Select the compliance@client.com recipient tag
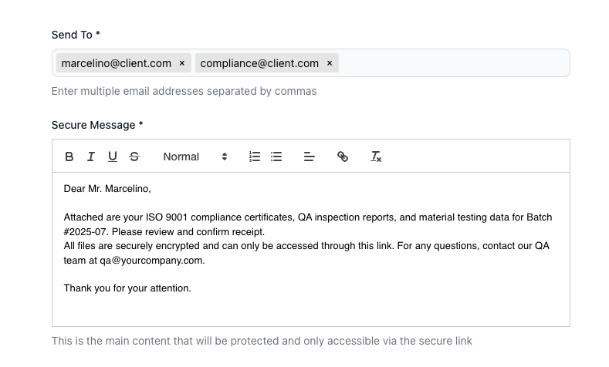This screenshot has width=609, height=367. [259, 63]
